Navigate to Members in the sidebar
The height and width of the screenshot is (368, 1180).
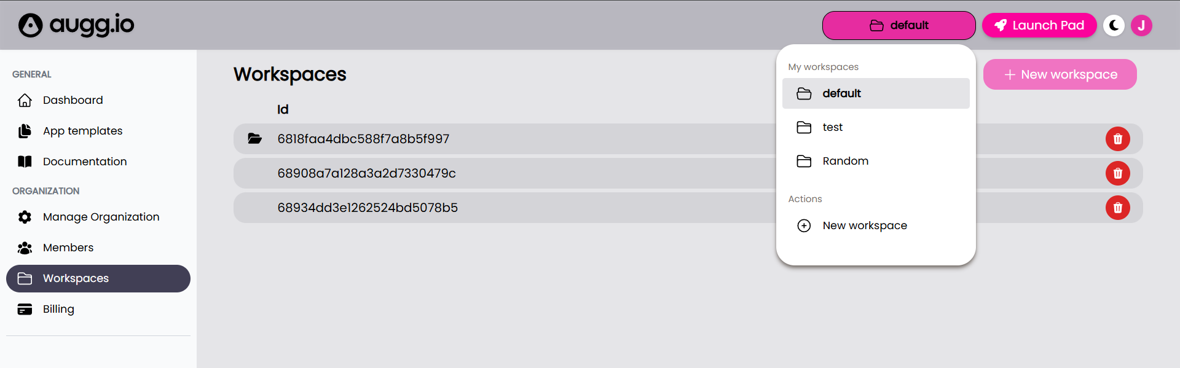(68, 248)
